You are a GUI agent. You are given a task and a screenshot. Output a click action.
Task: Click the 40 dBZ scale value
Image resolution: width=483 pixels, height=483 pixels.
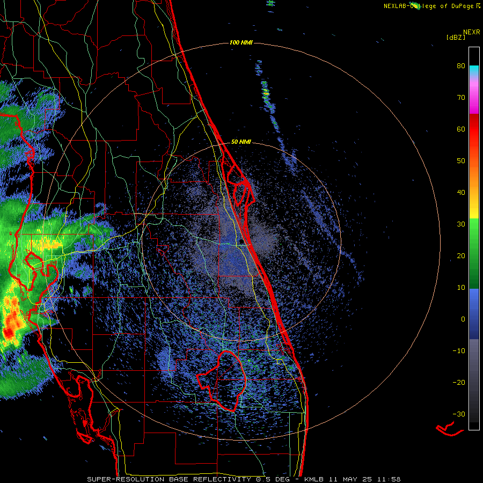point(461,193)
